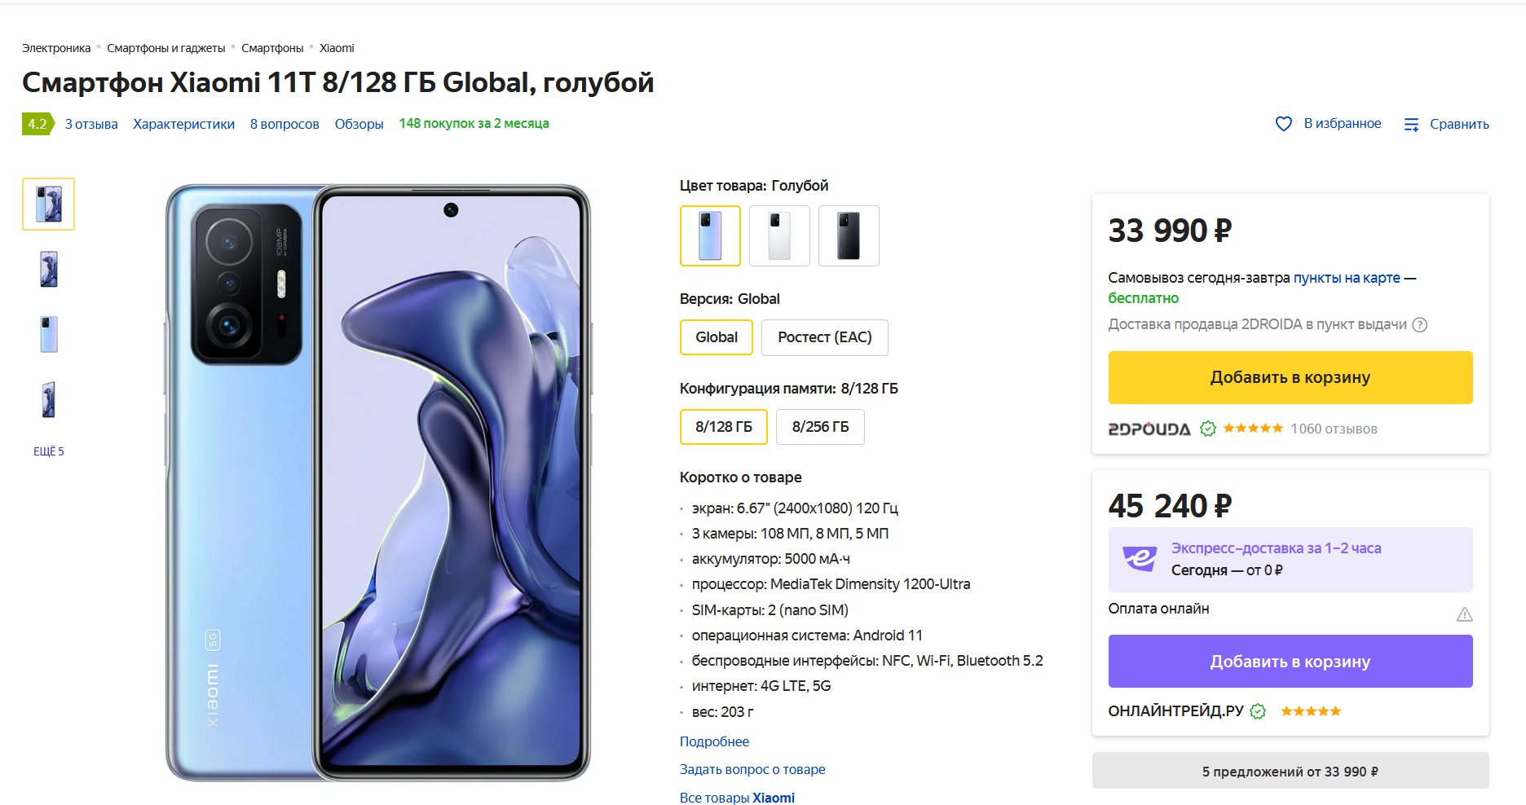Viewport: 1526px width, 805px height.
Task: Select the second product thumbnail image
Action: [49, 269]
